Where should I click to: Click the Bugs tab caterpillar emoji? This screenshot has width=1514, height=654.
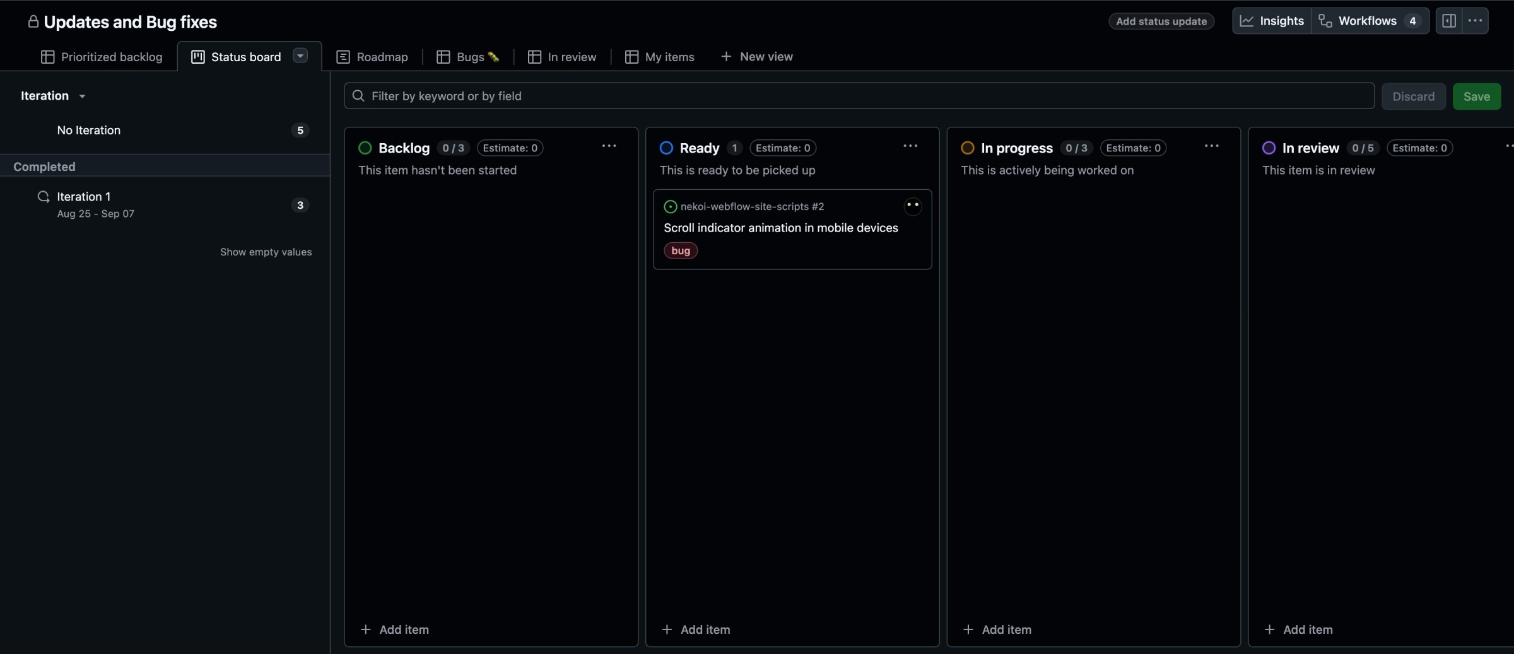tap(493, 57)
